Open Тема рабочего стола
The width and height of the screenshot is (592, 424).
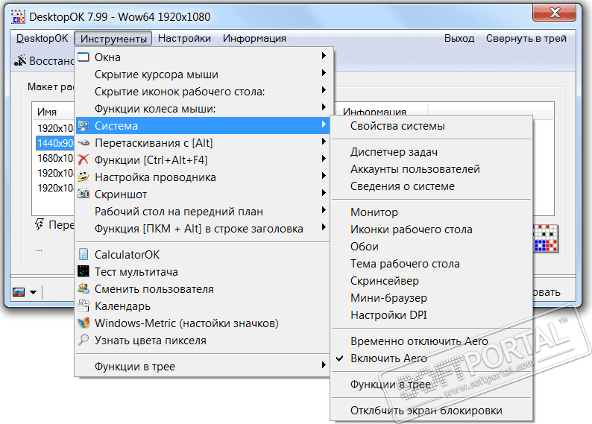pos(432,264)
